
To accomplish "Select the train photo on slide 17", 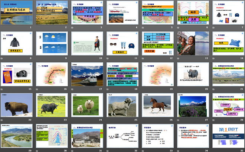I will tap(86, 74).
